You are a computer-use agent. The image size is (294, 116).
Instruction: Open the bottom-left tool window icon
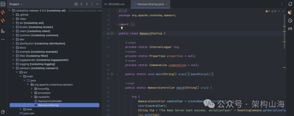(x=3, y=112)
